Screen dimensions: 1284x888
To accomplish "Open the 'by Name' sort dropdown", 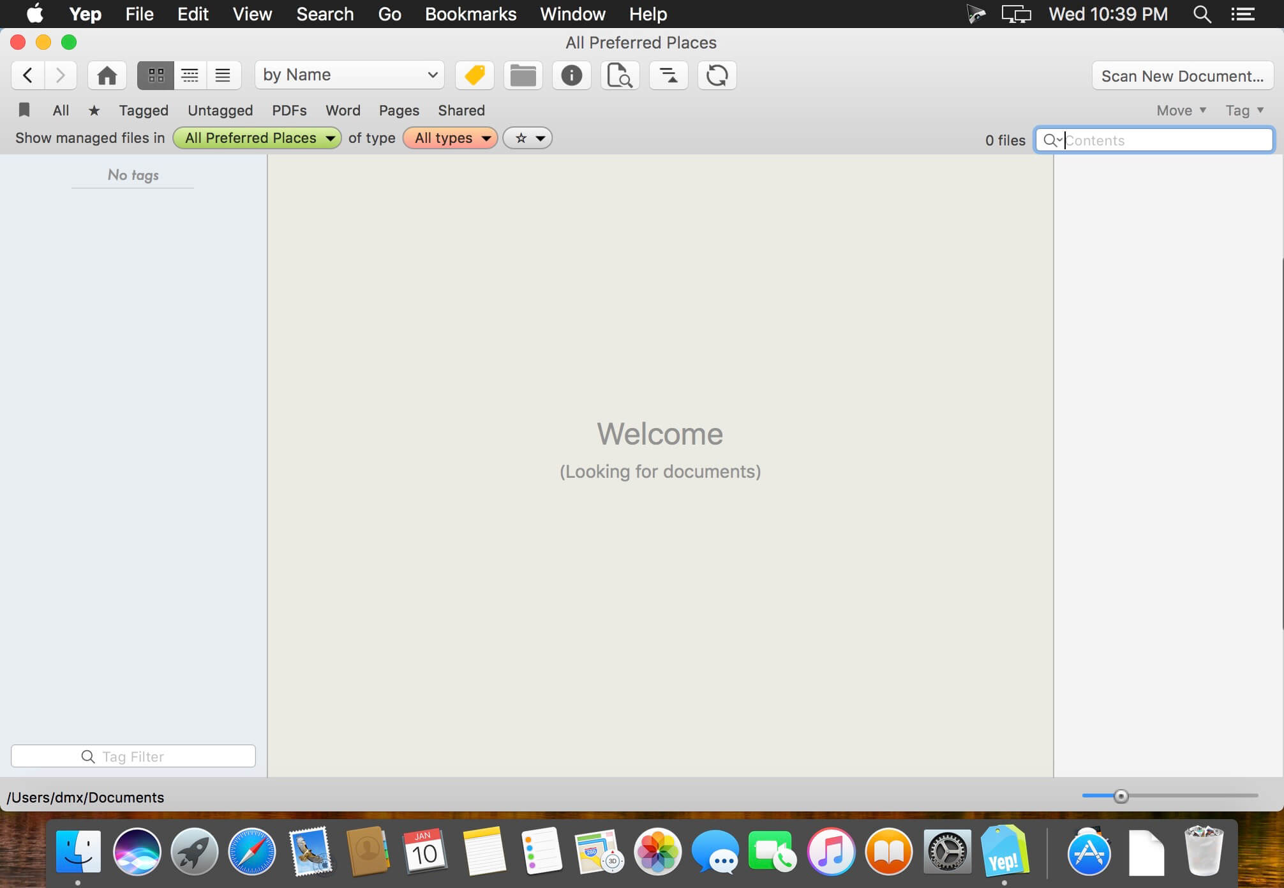I will 350,75.
